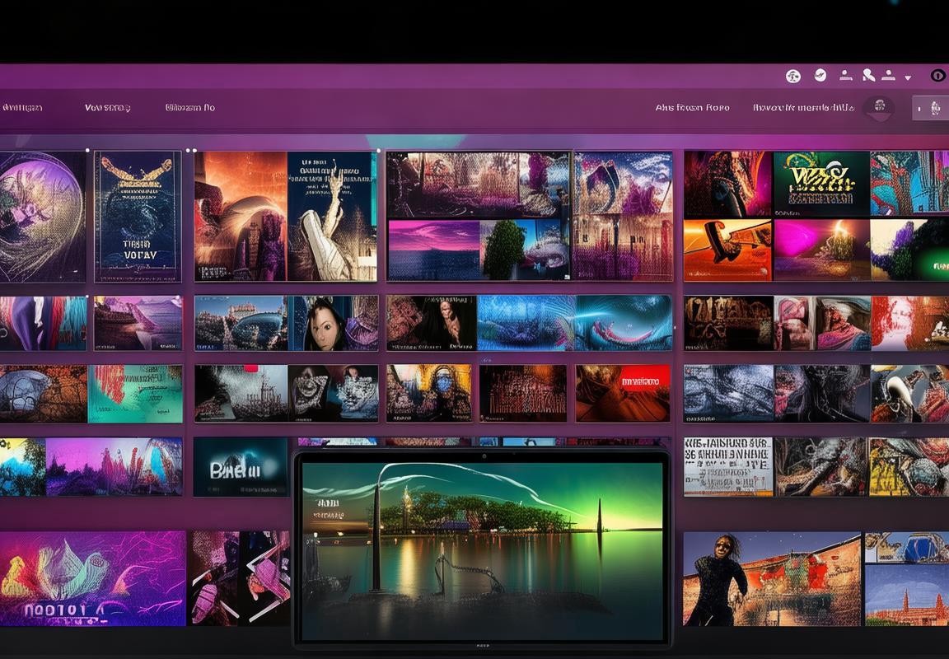Open the navigation tab starting with "Vo"
The height and width of the screenshot is (659, 949).
coord(107,108)
